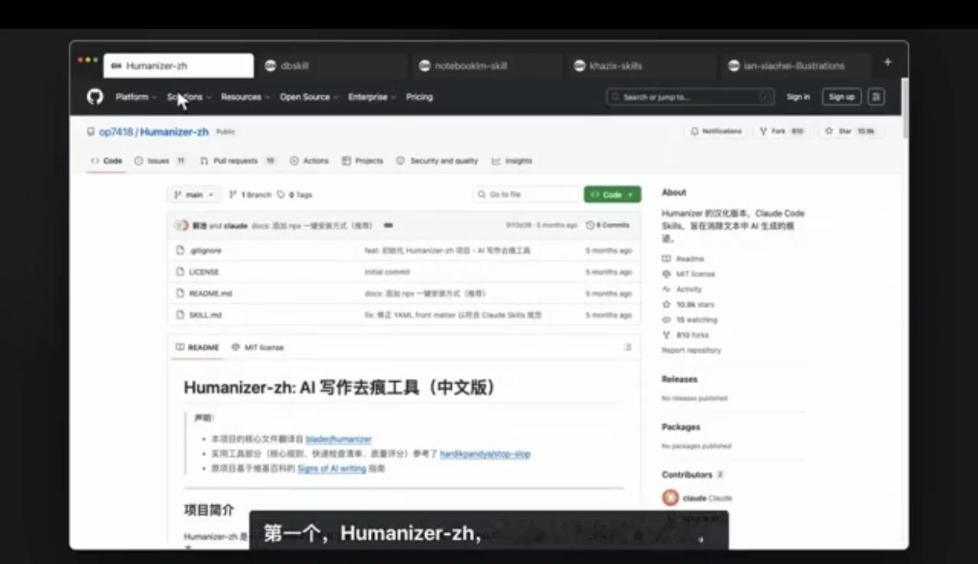Open the Open Source menu
The width and height of the screenshot is (978, 564).
(x=309, y=97)
